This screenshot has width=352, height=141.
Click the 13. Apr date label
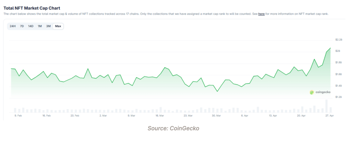click(273, 116)
